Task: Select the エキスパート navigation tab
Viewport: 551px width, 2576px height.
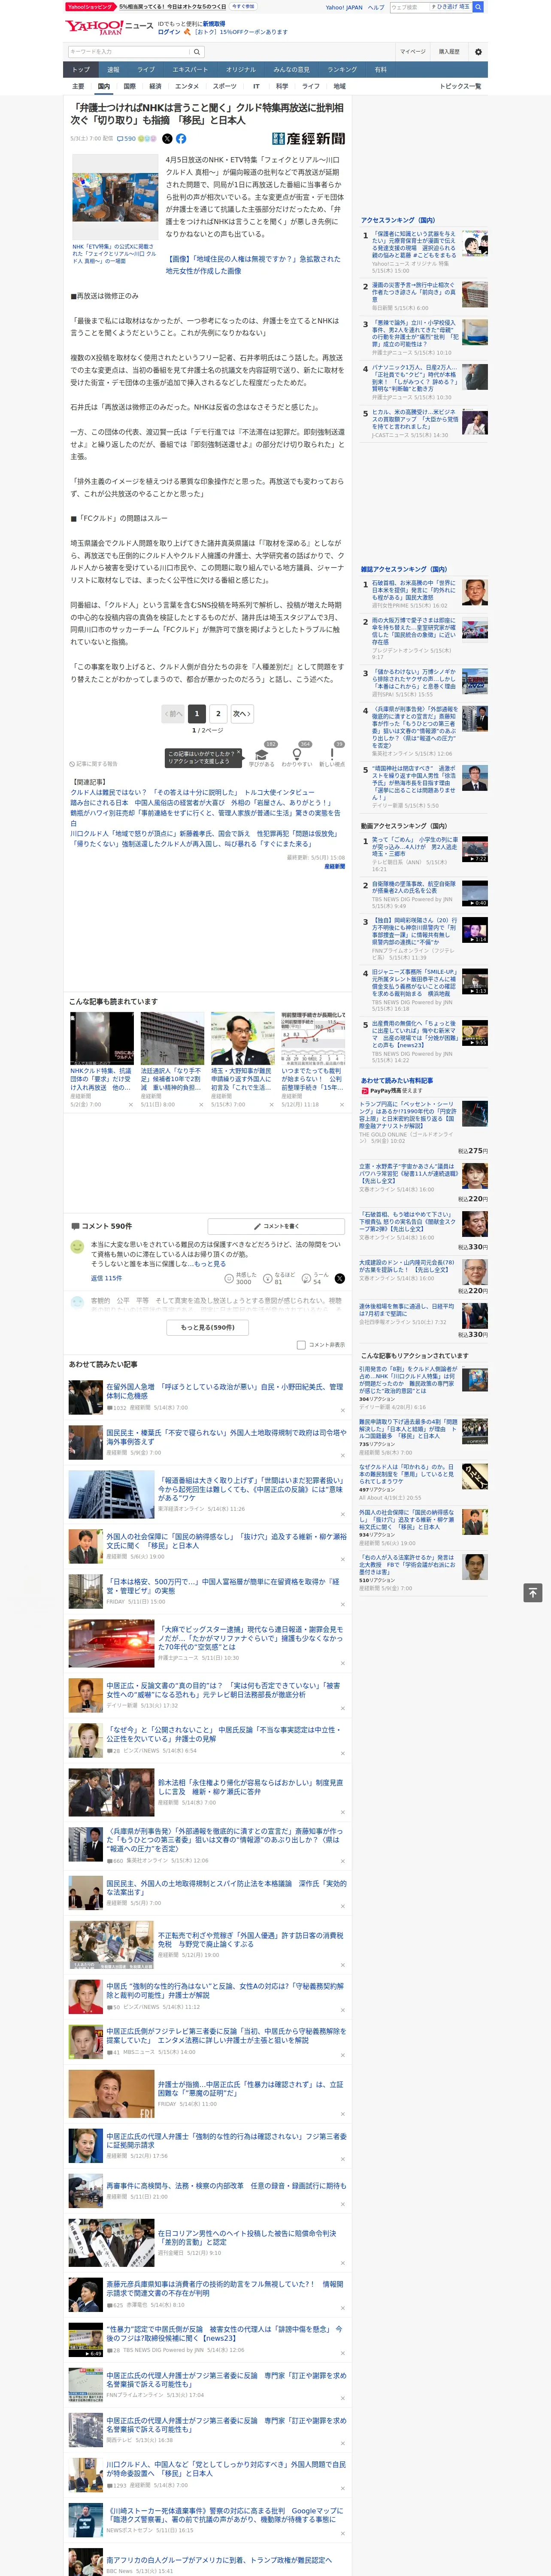Action: pos(190,70)
